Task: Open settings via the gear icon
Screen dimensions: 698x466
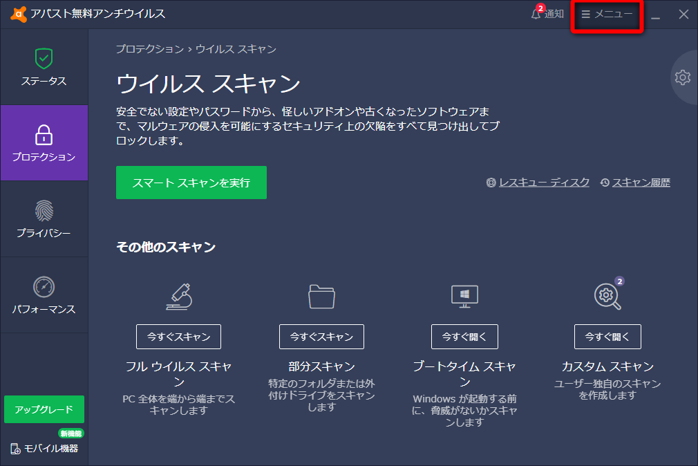Action: (x=682, y=77)
